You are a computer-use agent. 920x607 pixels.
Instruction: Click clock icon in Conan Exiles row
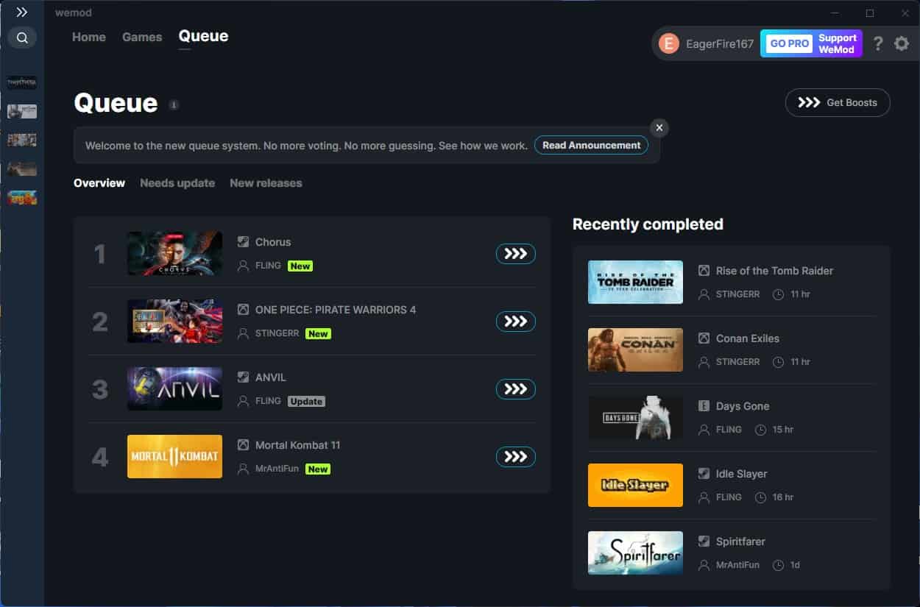[x=779, y=362]
